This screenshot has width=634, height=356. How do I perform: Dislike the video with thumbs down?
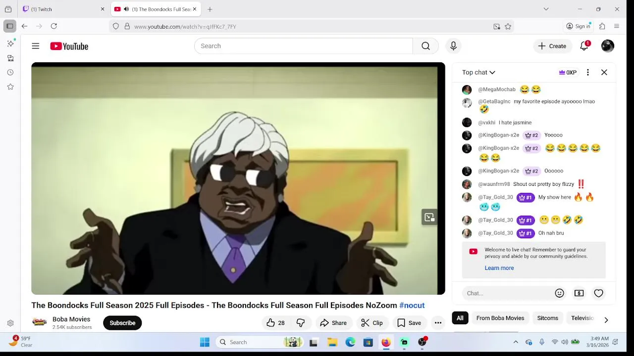(301, 323)
